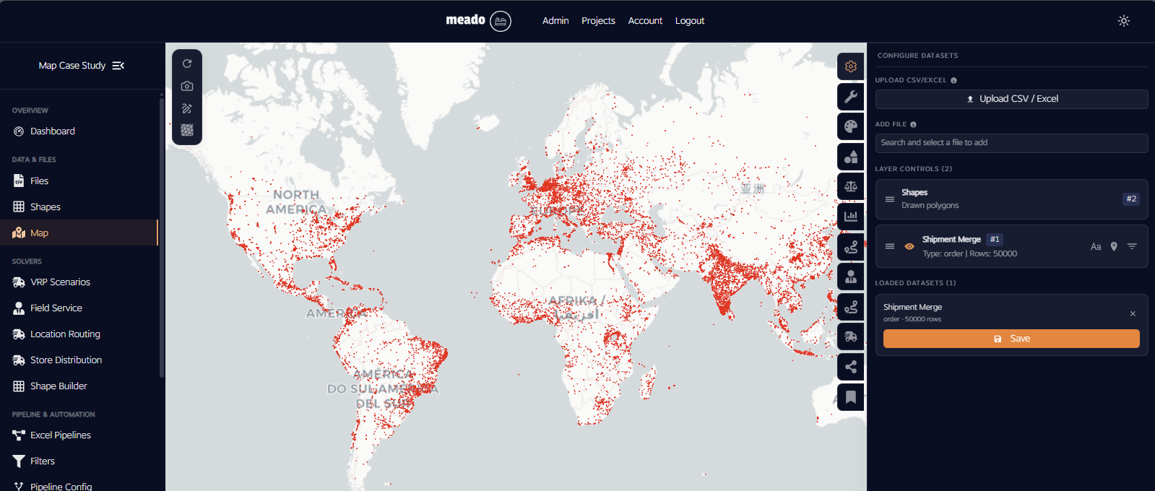The height and width of the screenshot is (491, 1155).
Task: Open route icon between person and truck icons
Action: [851, 307]
